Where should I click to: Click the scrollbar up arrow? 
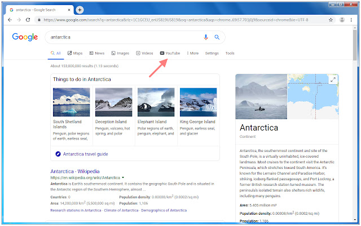coord(355,28)
